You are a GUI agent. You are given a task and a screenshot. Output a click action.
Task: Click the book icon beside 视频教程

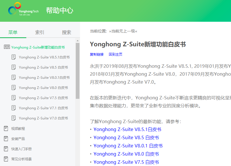click(6, 128)
